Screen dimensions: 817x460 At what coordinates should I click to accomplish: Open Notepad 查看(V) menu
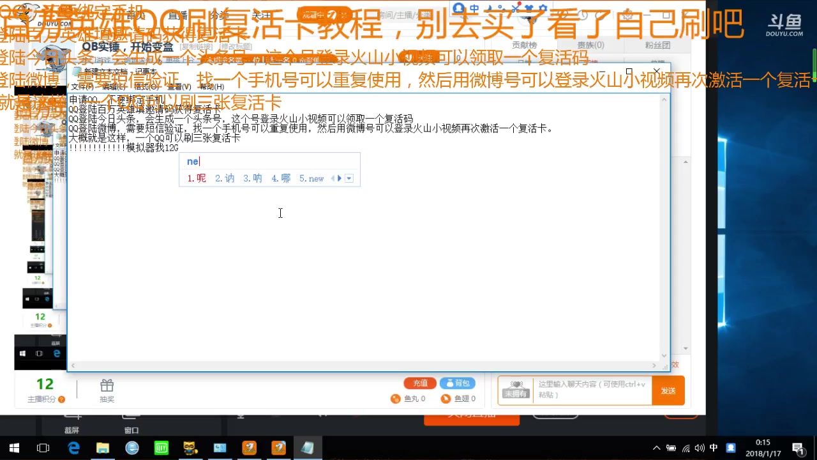(x=179, y=86)
